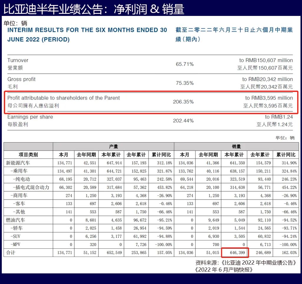This screenshot has height=284, width=302.
Task: Click the red-boxed 206.35% profit figure
Action: click(183, 102)
